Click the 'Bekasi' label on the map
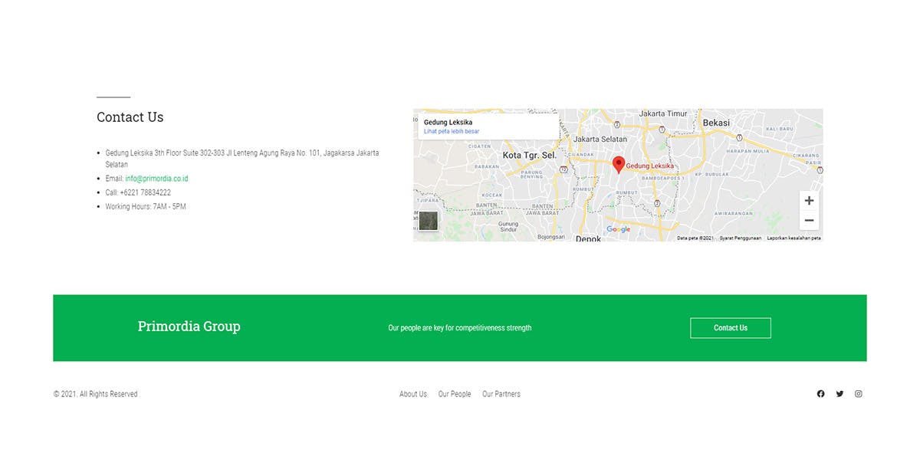Image resolution: width=920 pixels, height=473 pixels. [x=716, y=123]
